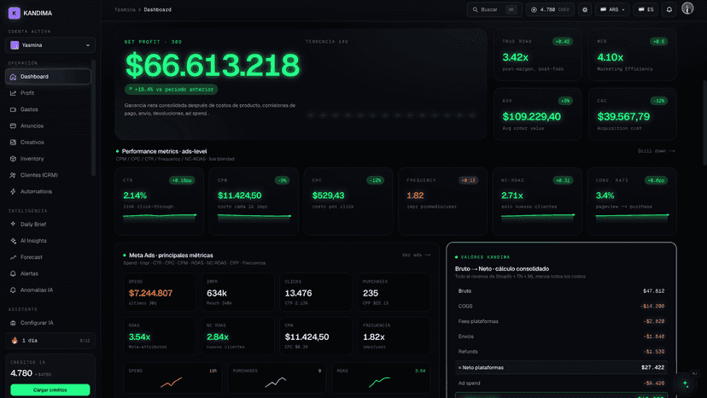Click the NC ROAS 2.84x tile
Image resolution: width=707 pixels, height=398 pixels.
click(x=237, y=337)
